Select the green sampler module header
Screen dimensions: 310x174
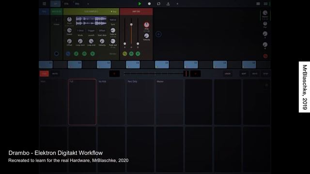point(91,12)
